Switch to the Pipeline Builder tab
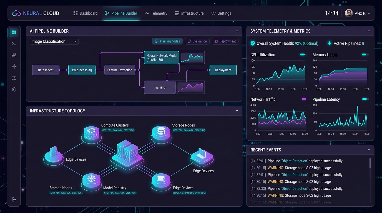382x213 pixels. click(x=121, y=13)
